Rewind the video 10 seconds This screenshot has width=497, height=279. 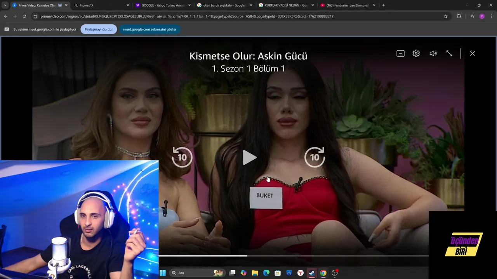(x=182, y=157)
